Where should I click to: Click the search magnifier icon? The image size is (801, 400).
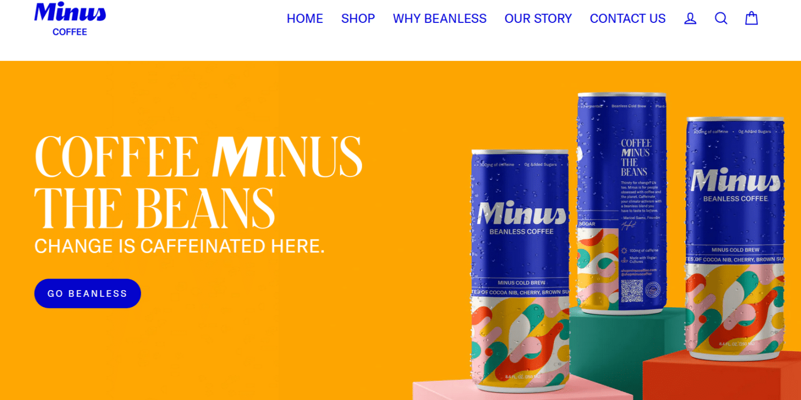point(721,19)
